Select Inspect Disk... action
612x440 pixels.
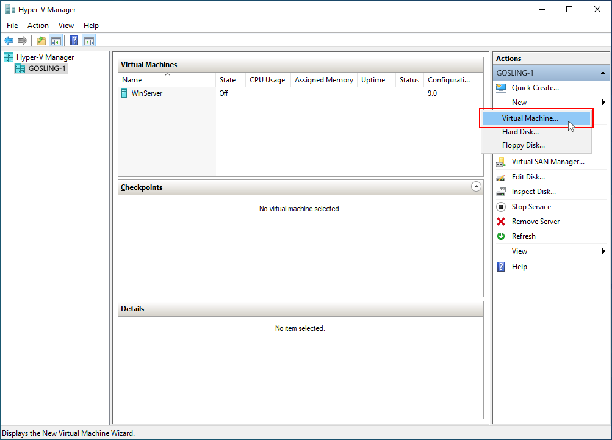533,192
